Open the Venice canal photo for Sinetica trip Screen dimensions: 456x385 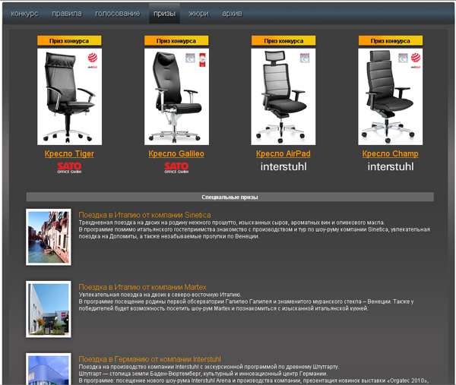(49, 238)
